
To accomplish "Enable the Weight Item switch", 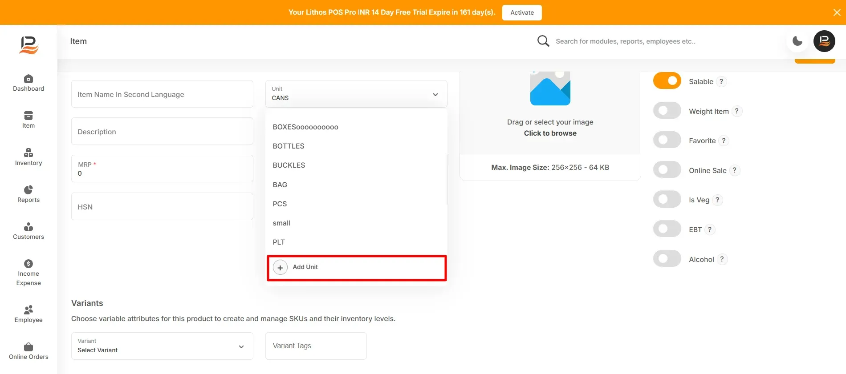I will (667, 110).
